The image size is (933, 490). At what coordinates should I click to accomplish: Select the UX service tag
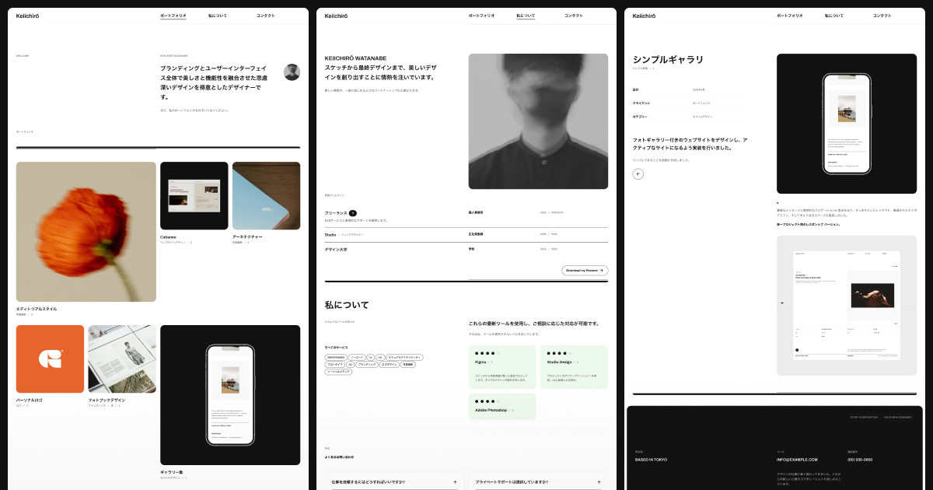[x=380, y=357]
